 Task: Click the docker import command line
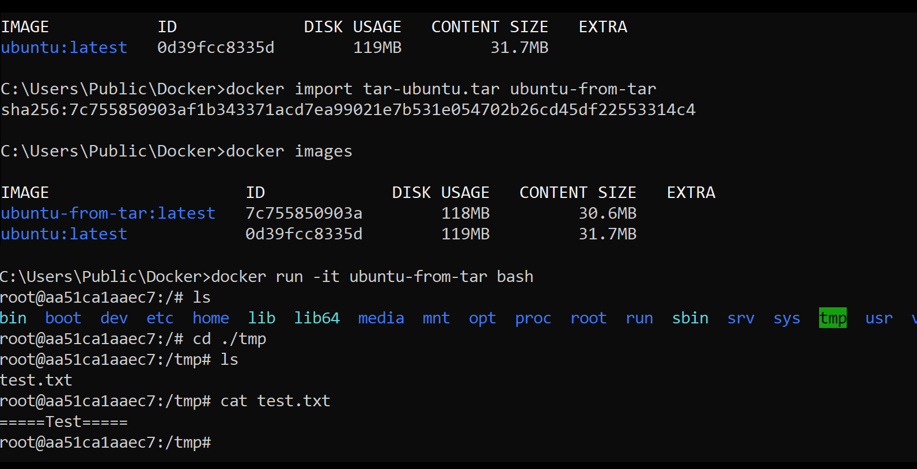(328, 89)
